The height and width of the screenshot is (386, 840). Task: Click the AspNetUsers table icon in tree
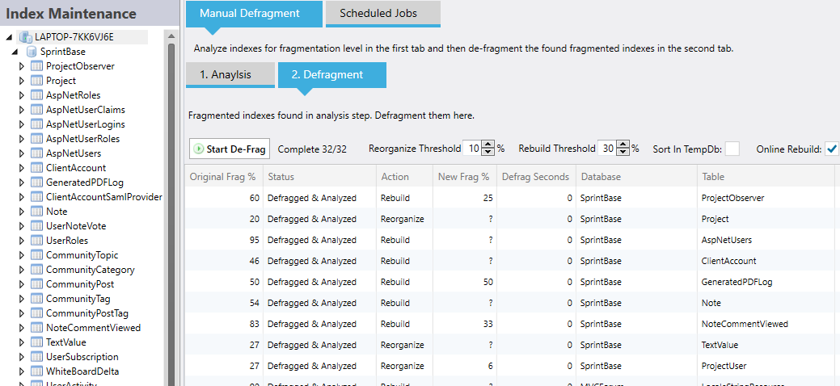click(x=36, y=153)
